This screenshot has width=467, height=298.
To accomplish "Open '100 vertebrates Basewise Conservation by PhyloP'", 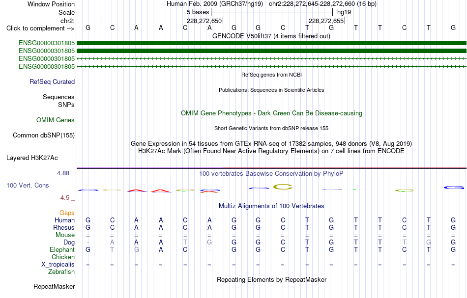I will pos(271,174).
